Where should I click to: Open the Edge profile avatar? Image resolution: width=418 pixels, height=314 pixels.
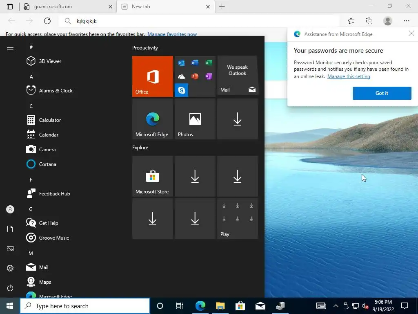(388, 21)
